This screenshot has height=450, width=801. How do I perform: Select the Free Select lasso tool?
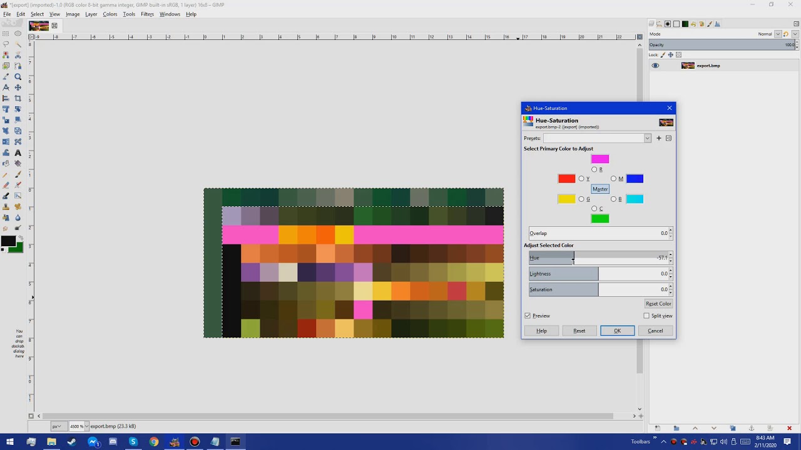coord(6,44)
